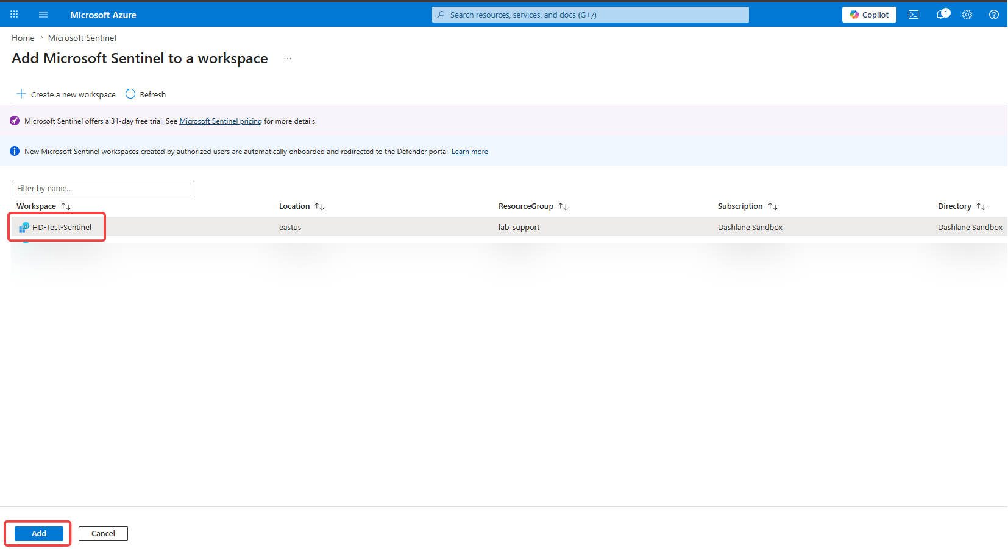
Task: Go to Home breadcrumb
Action: point(23,38)
